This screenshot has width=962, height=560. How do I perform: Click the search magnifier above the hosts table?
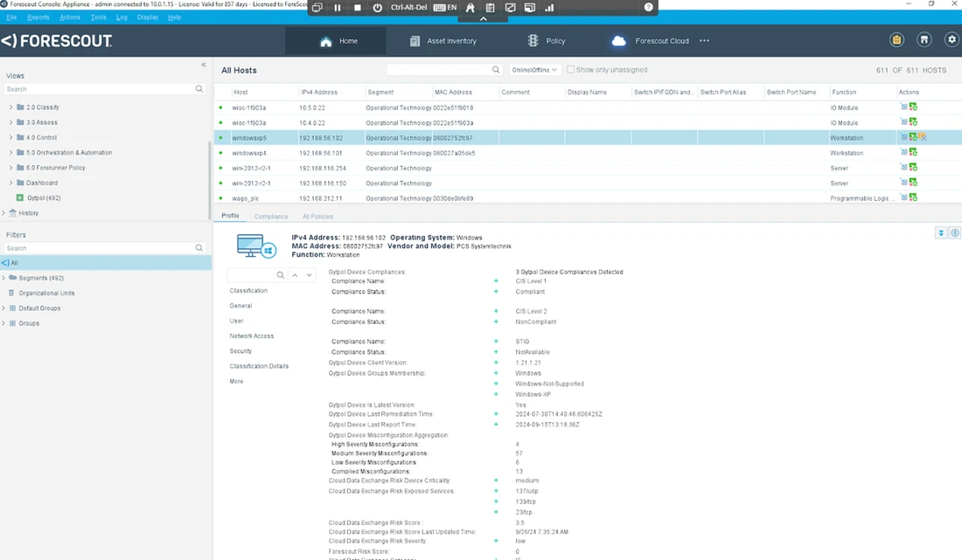pos(496,70)
